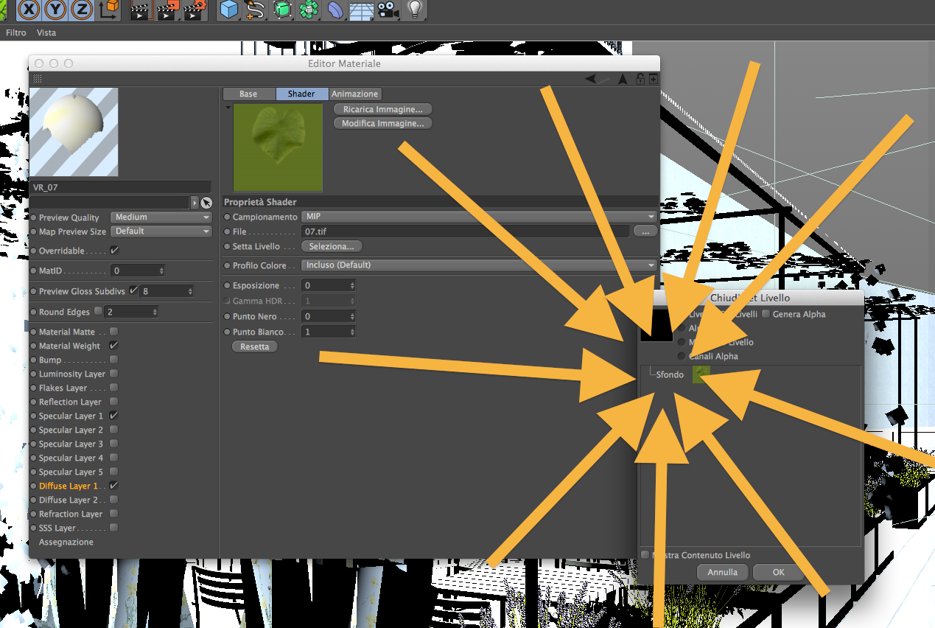
Task: Open the Filtro menu
Action: (15, 32)
